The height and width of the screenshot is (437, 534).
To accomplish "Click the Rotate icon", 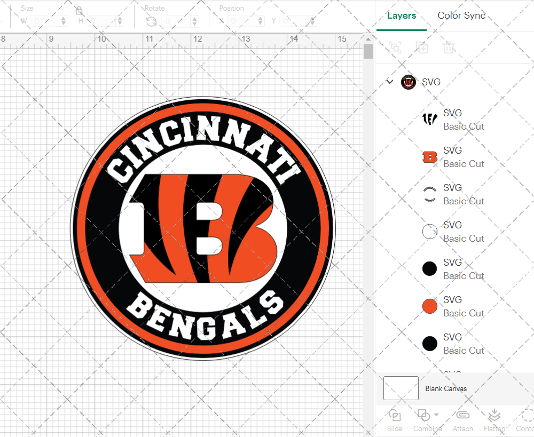I will [x=152, y=21].
